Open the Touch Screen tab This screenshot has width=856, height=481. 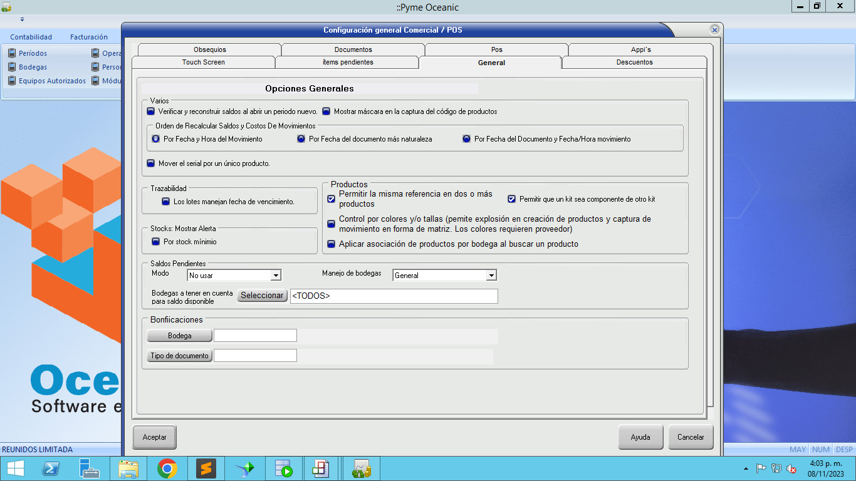pyautogui.click(x=203, y=62)
